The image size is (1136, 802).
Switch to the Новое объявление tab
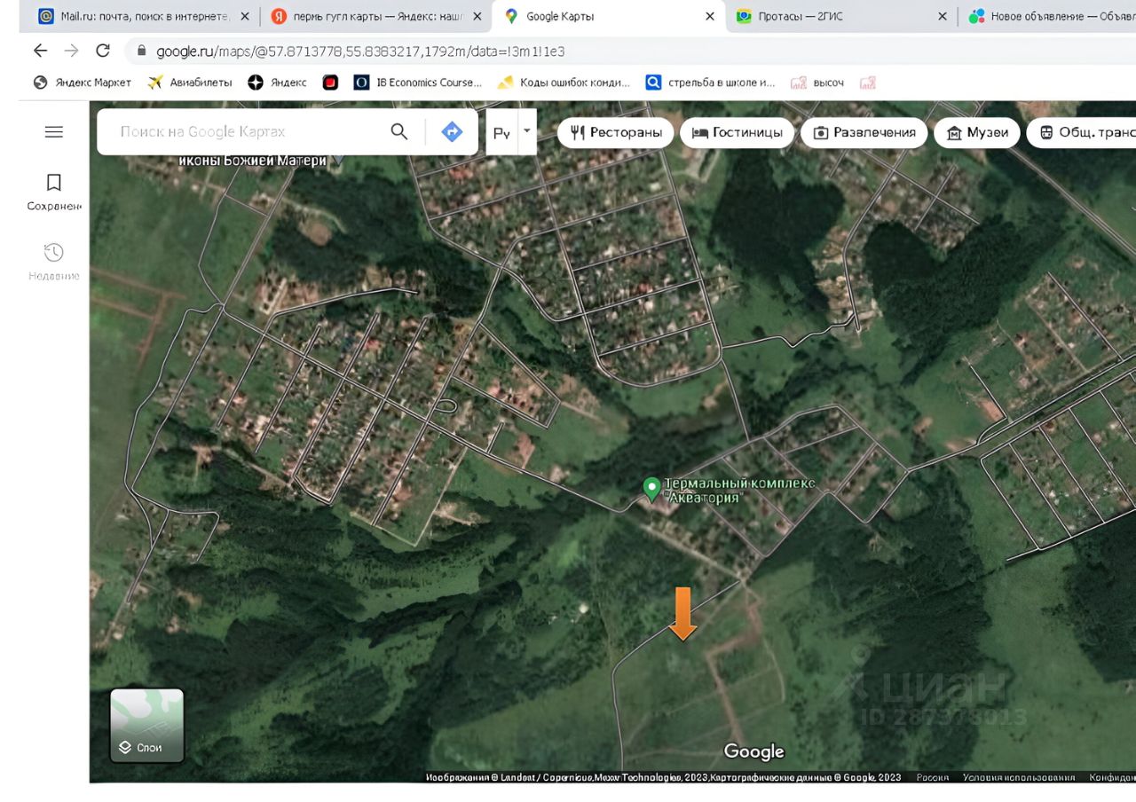click(1051, 16)
